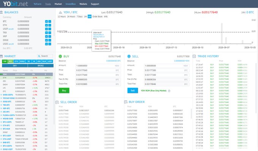Click the minus icon for BTC balance
The image size is (258, 151).
50,21
